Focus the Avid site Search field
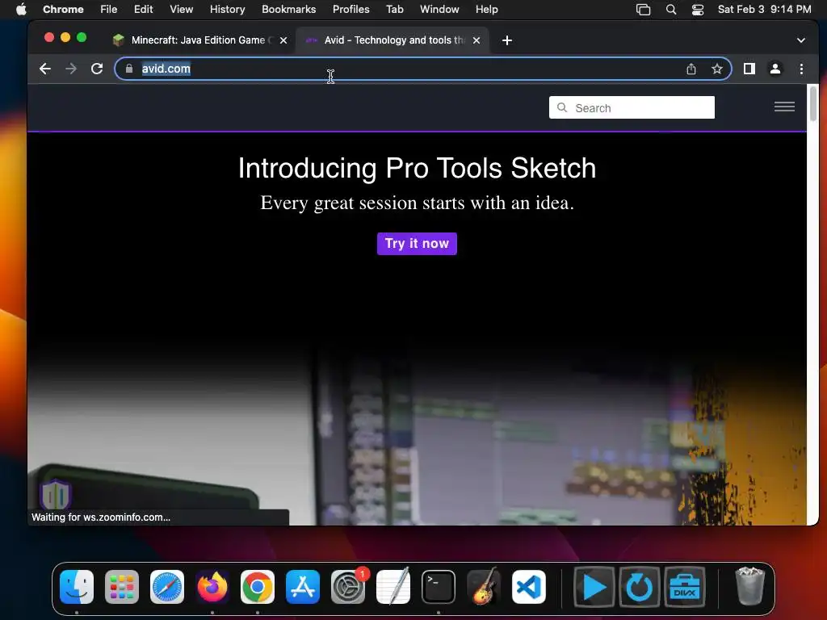Viewport: 827px width, 620px height. point(632,107)
